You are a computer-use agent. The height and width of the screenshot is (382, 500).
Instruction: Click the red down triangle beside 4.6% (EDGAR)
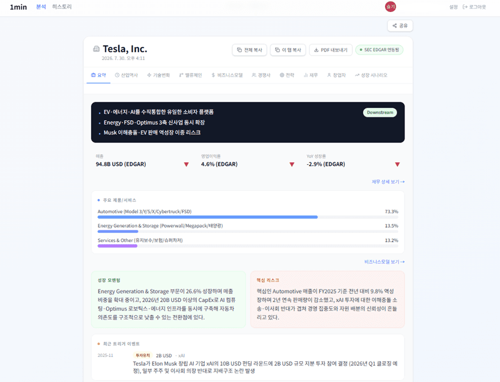coord(292,165)
